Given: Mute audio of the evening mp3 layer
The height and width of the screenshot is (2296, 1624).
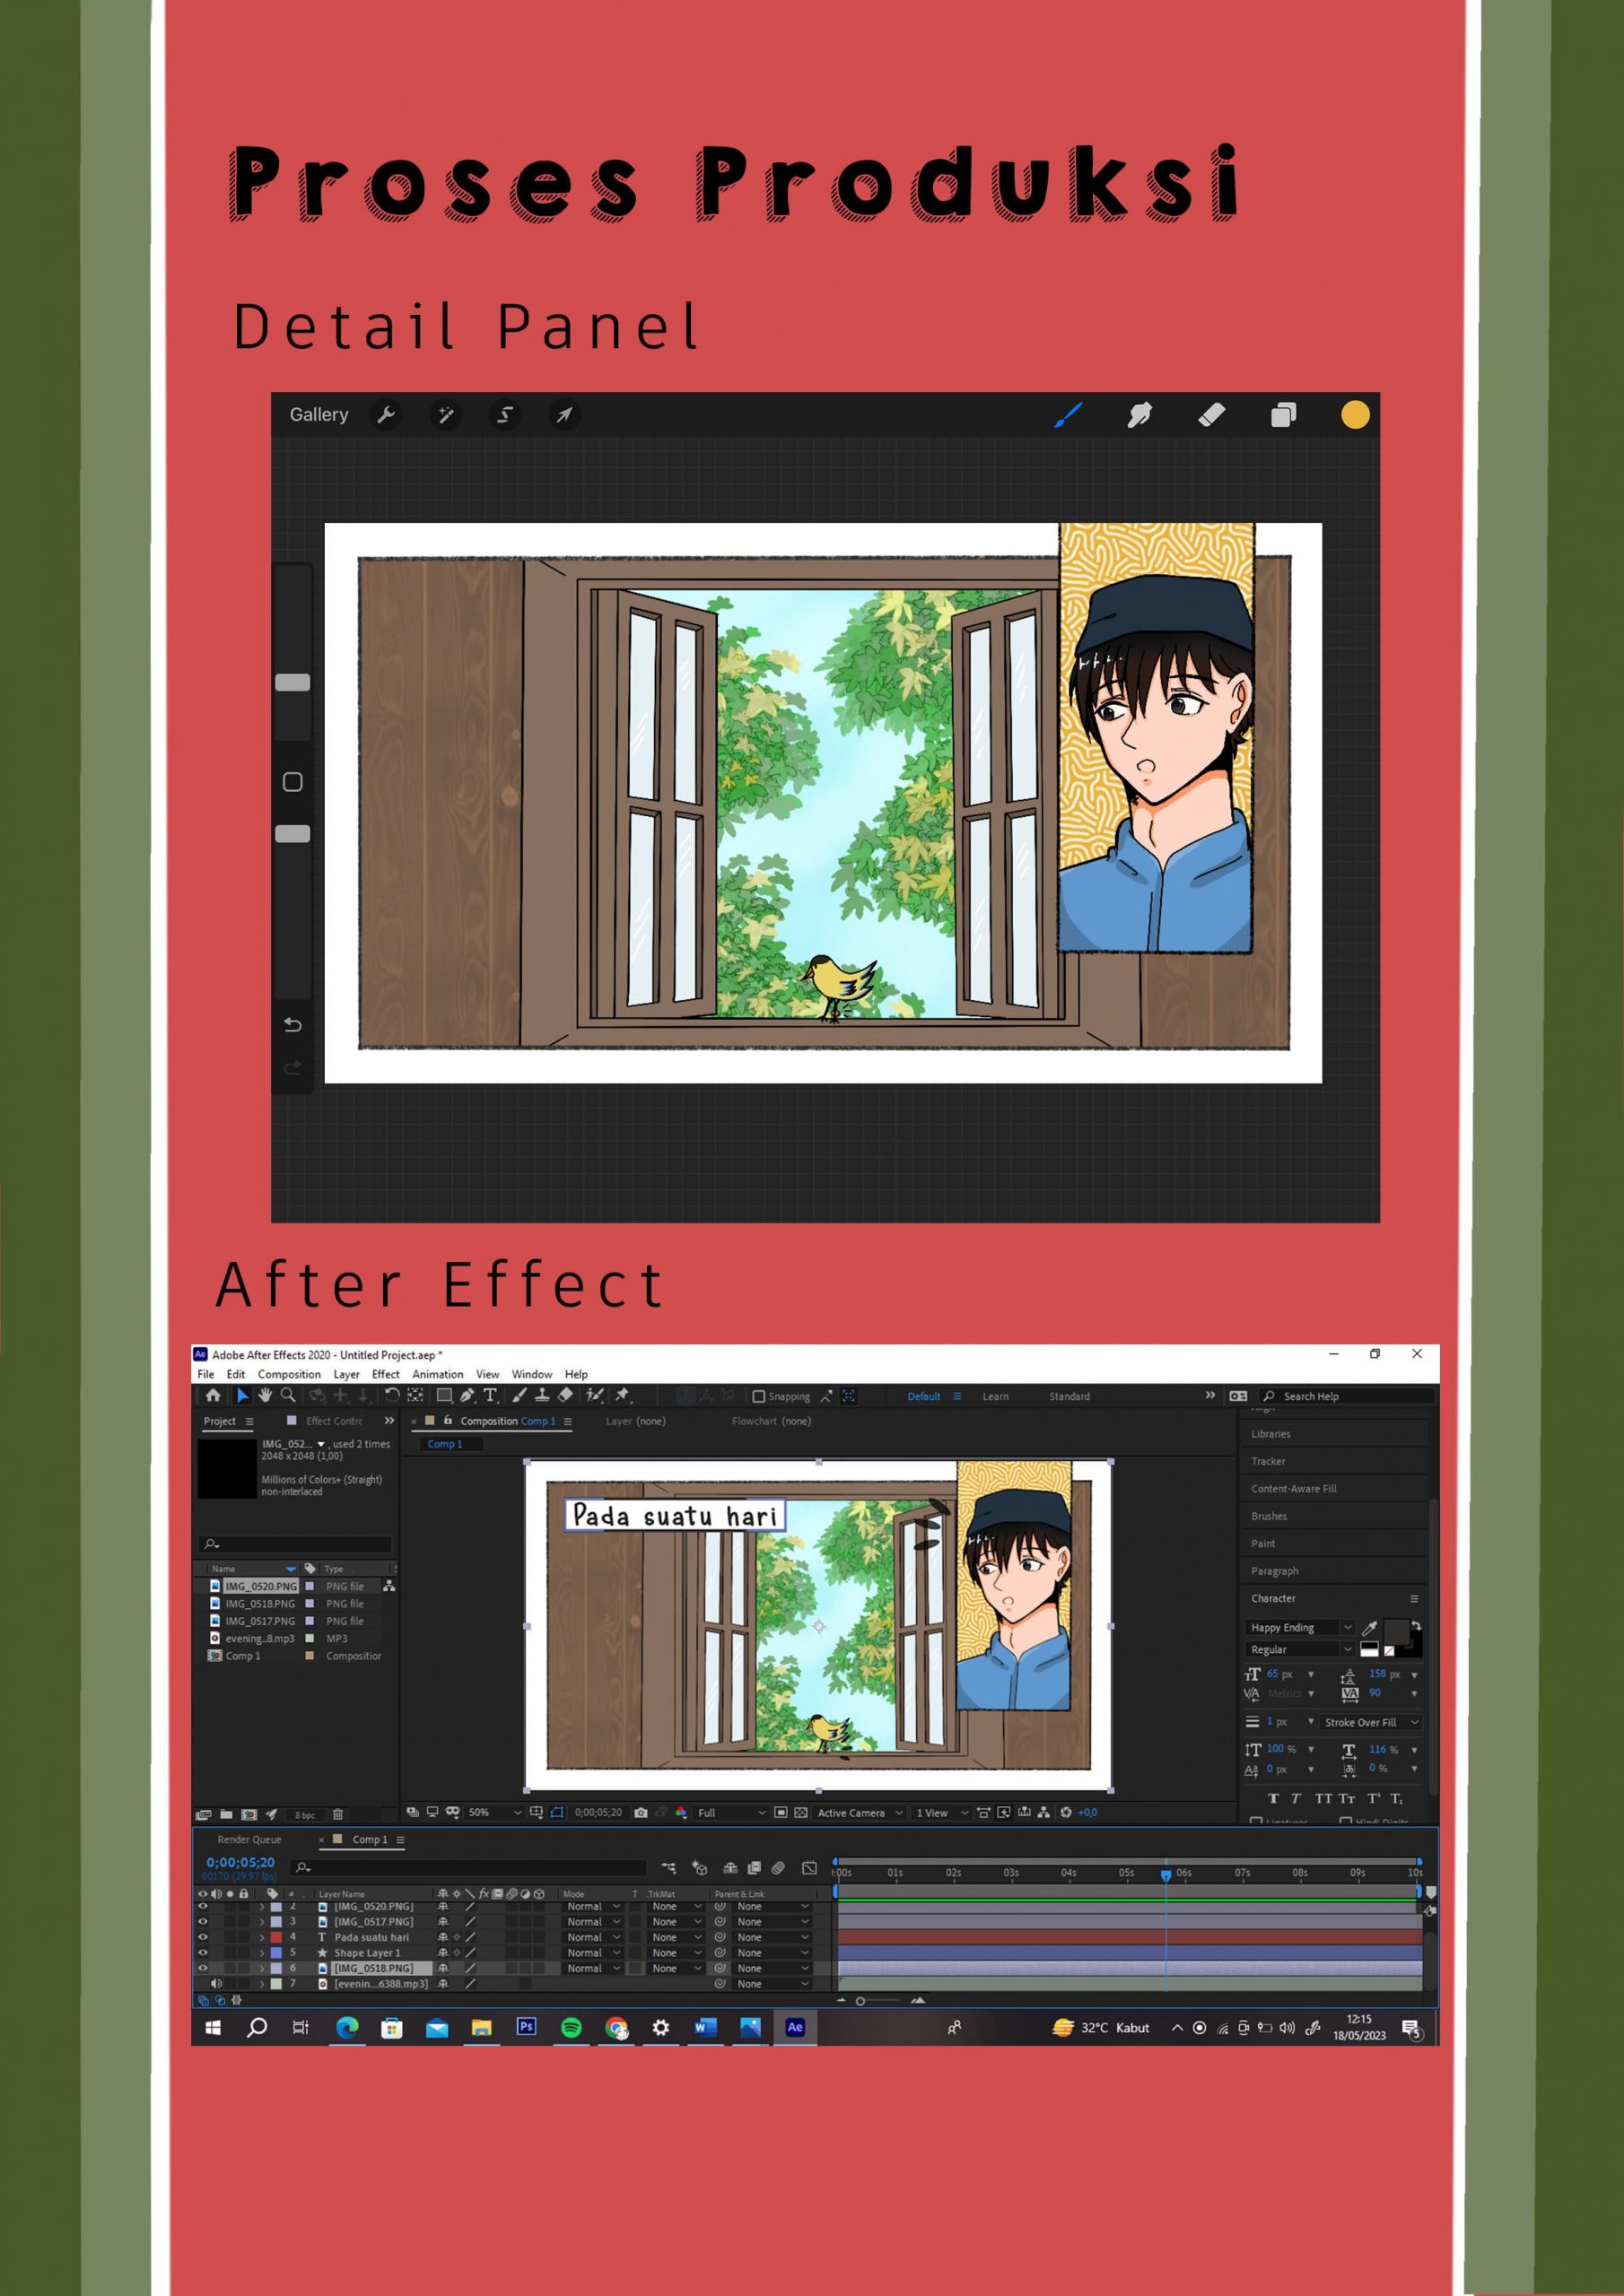Looking at the screenshot, I should (x=216, y=1983).
